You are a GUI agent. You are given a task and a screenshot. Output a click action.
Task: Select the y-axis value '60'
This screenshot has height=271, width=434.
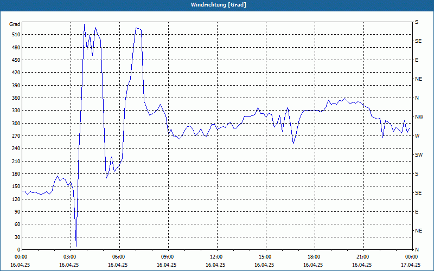pyautogui.click(x=17, y=224)
